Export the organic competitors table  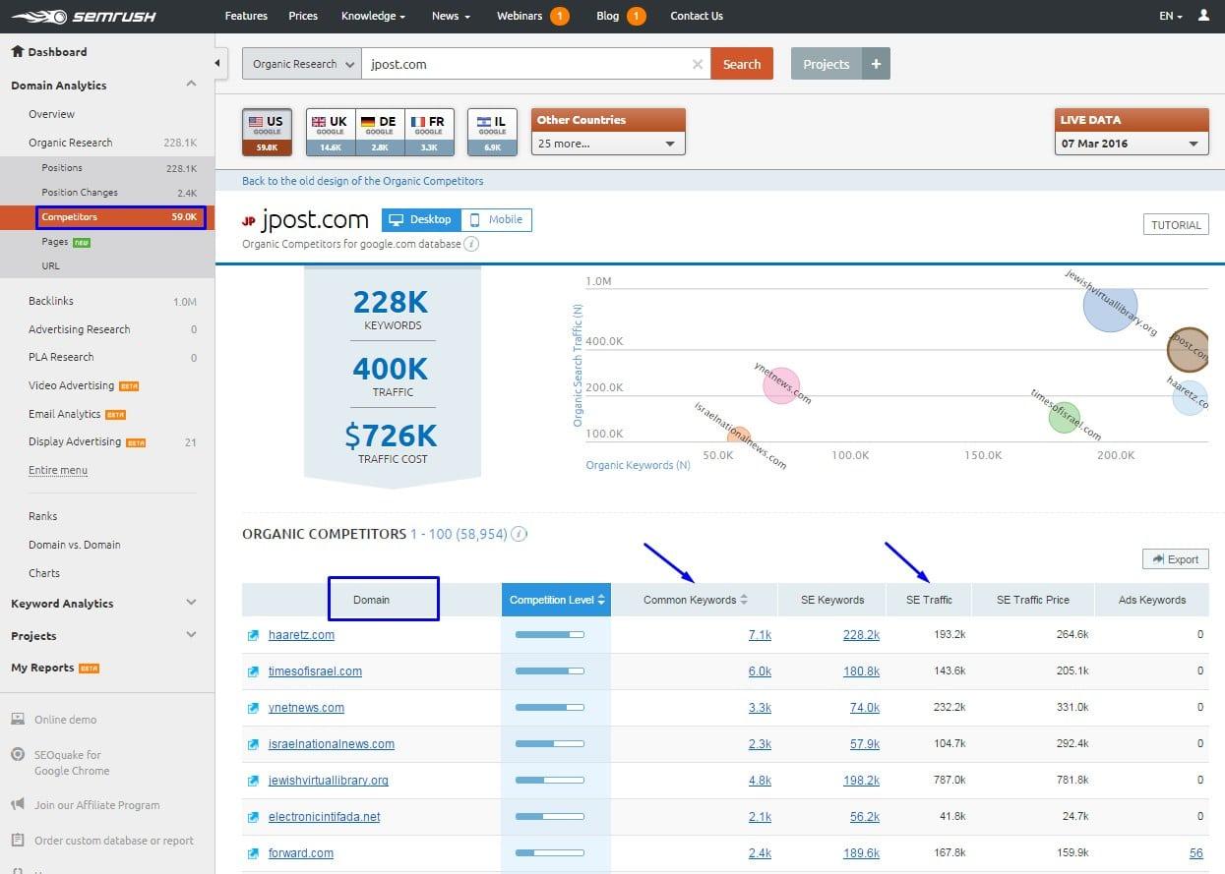1176,559
